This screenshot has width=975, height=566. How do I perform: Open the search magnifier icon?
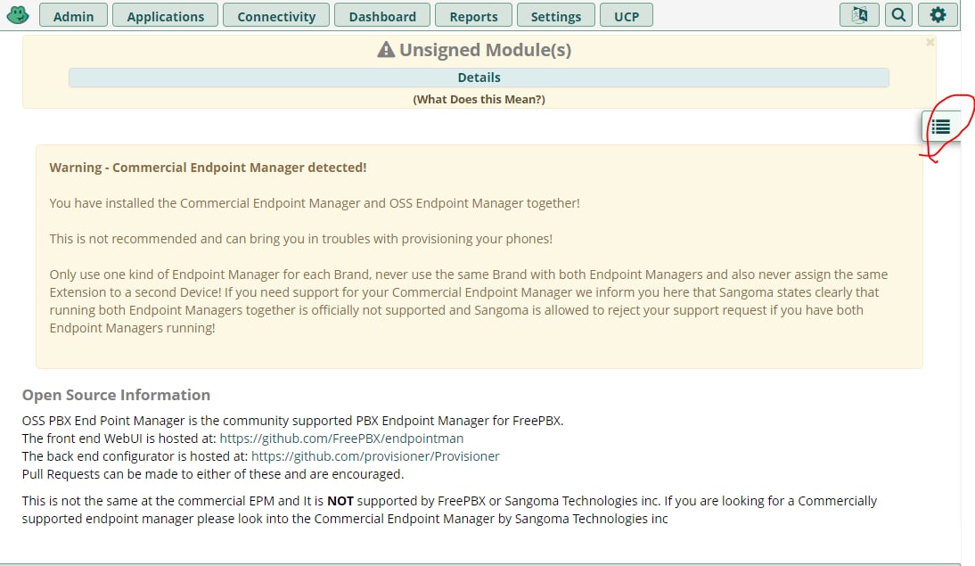[898, 15]
